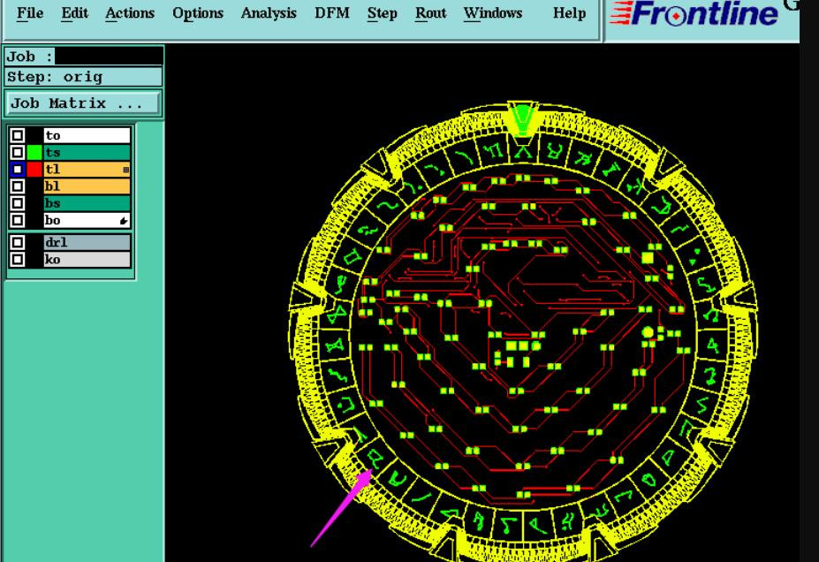Select the 'bs' layer name

pos(87,203)
